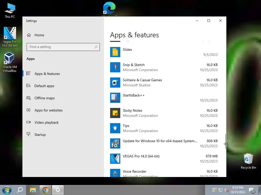The image size is (261, 195).
Task: Click the Home house icon in Settings
Action: [x=29, y=35]
